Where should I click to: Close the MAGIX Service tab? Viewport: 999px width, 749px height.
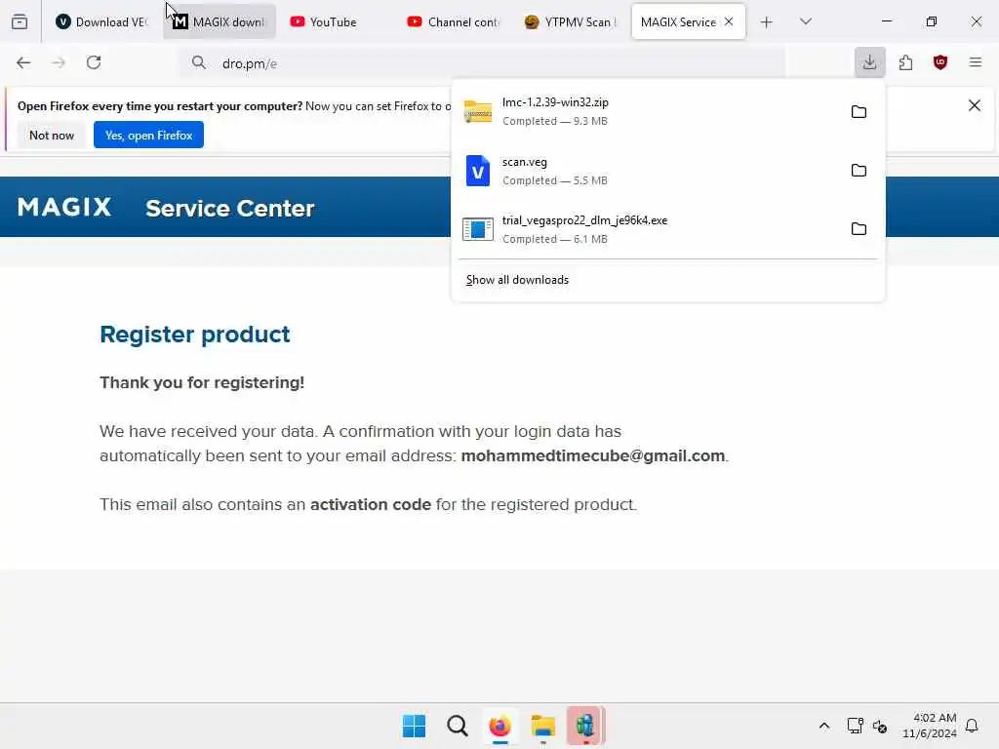[x=729, y=21]
